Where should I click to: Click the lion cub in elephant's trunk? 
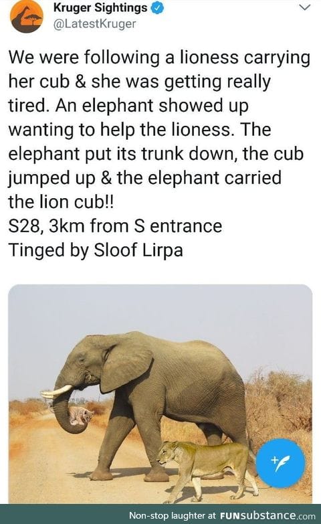point(81,416)
